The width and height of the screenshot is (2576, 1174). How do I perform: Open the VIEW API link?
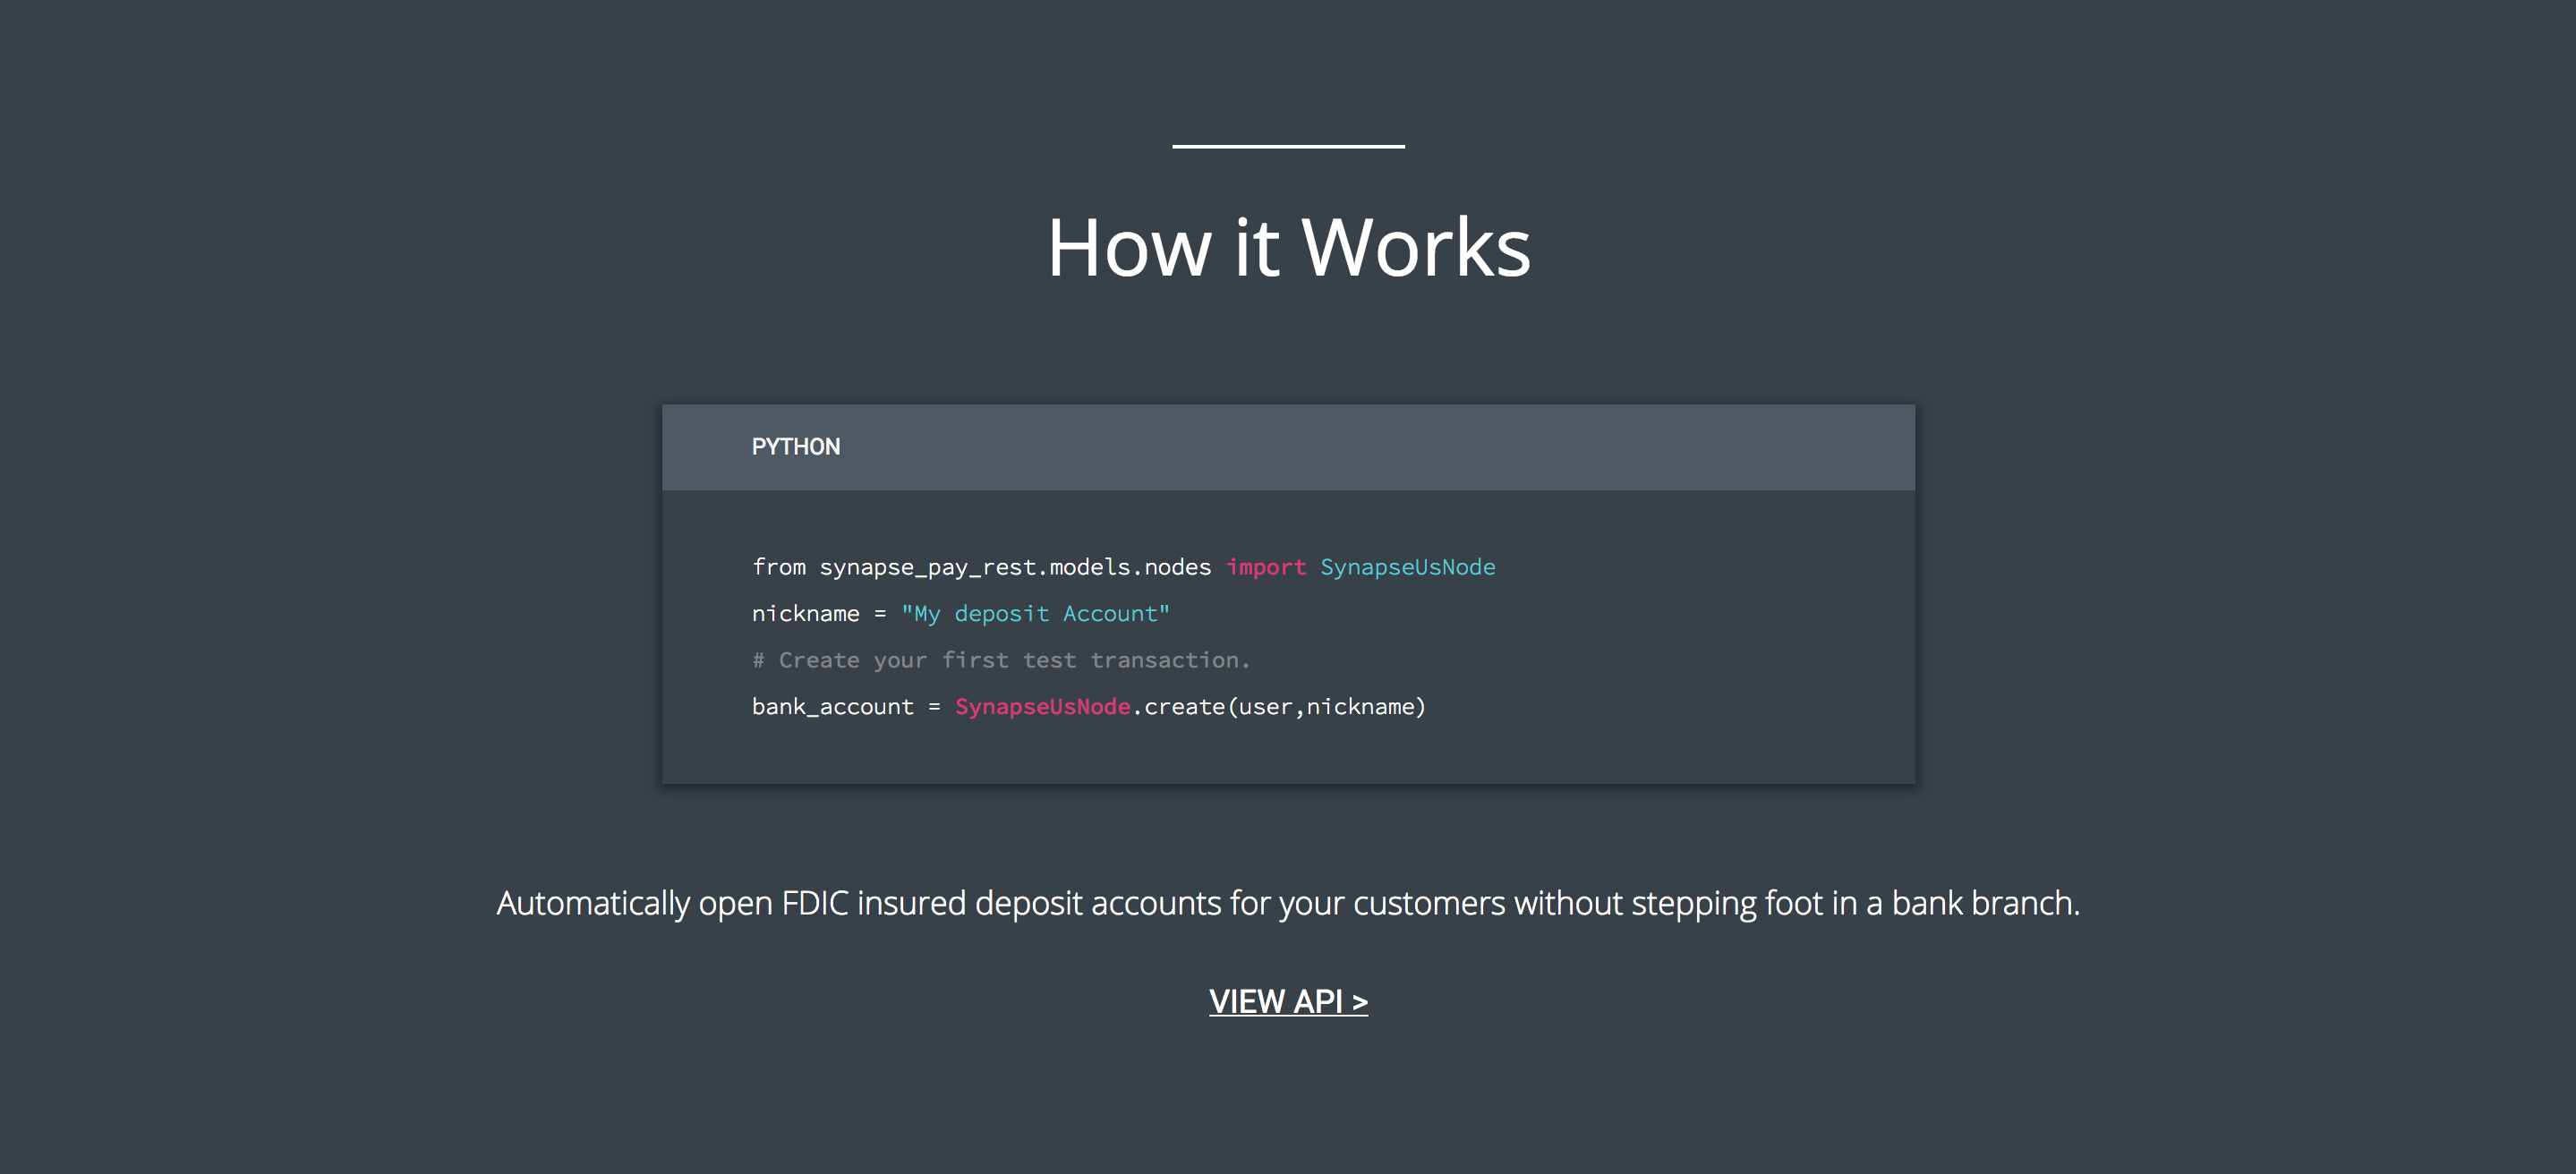click(x=1287, y=1001)
